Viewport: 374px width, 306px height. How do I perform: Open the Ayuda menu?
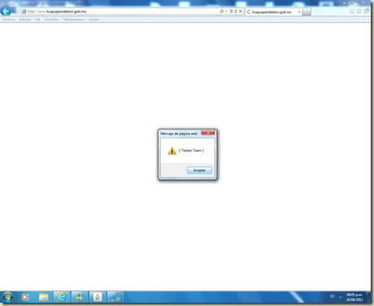94,20
